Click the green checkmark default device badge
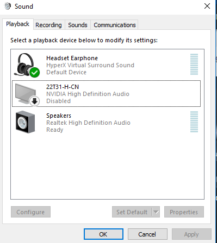The width and height of the screenshot is (217, 243). coord(35,72)
